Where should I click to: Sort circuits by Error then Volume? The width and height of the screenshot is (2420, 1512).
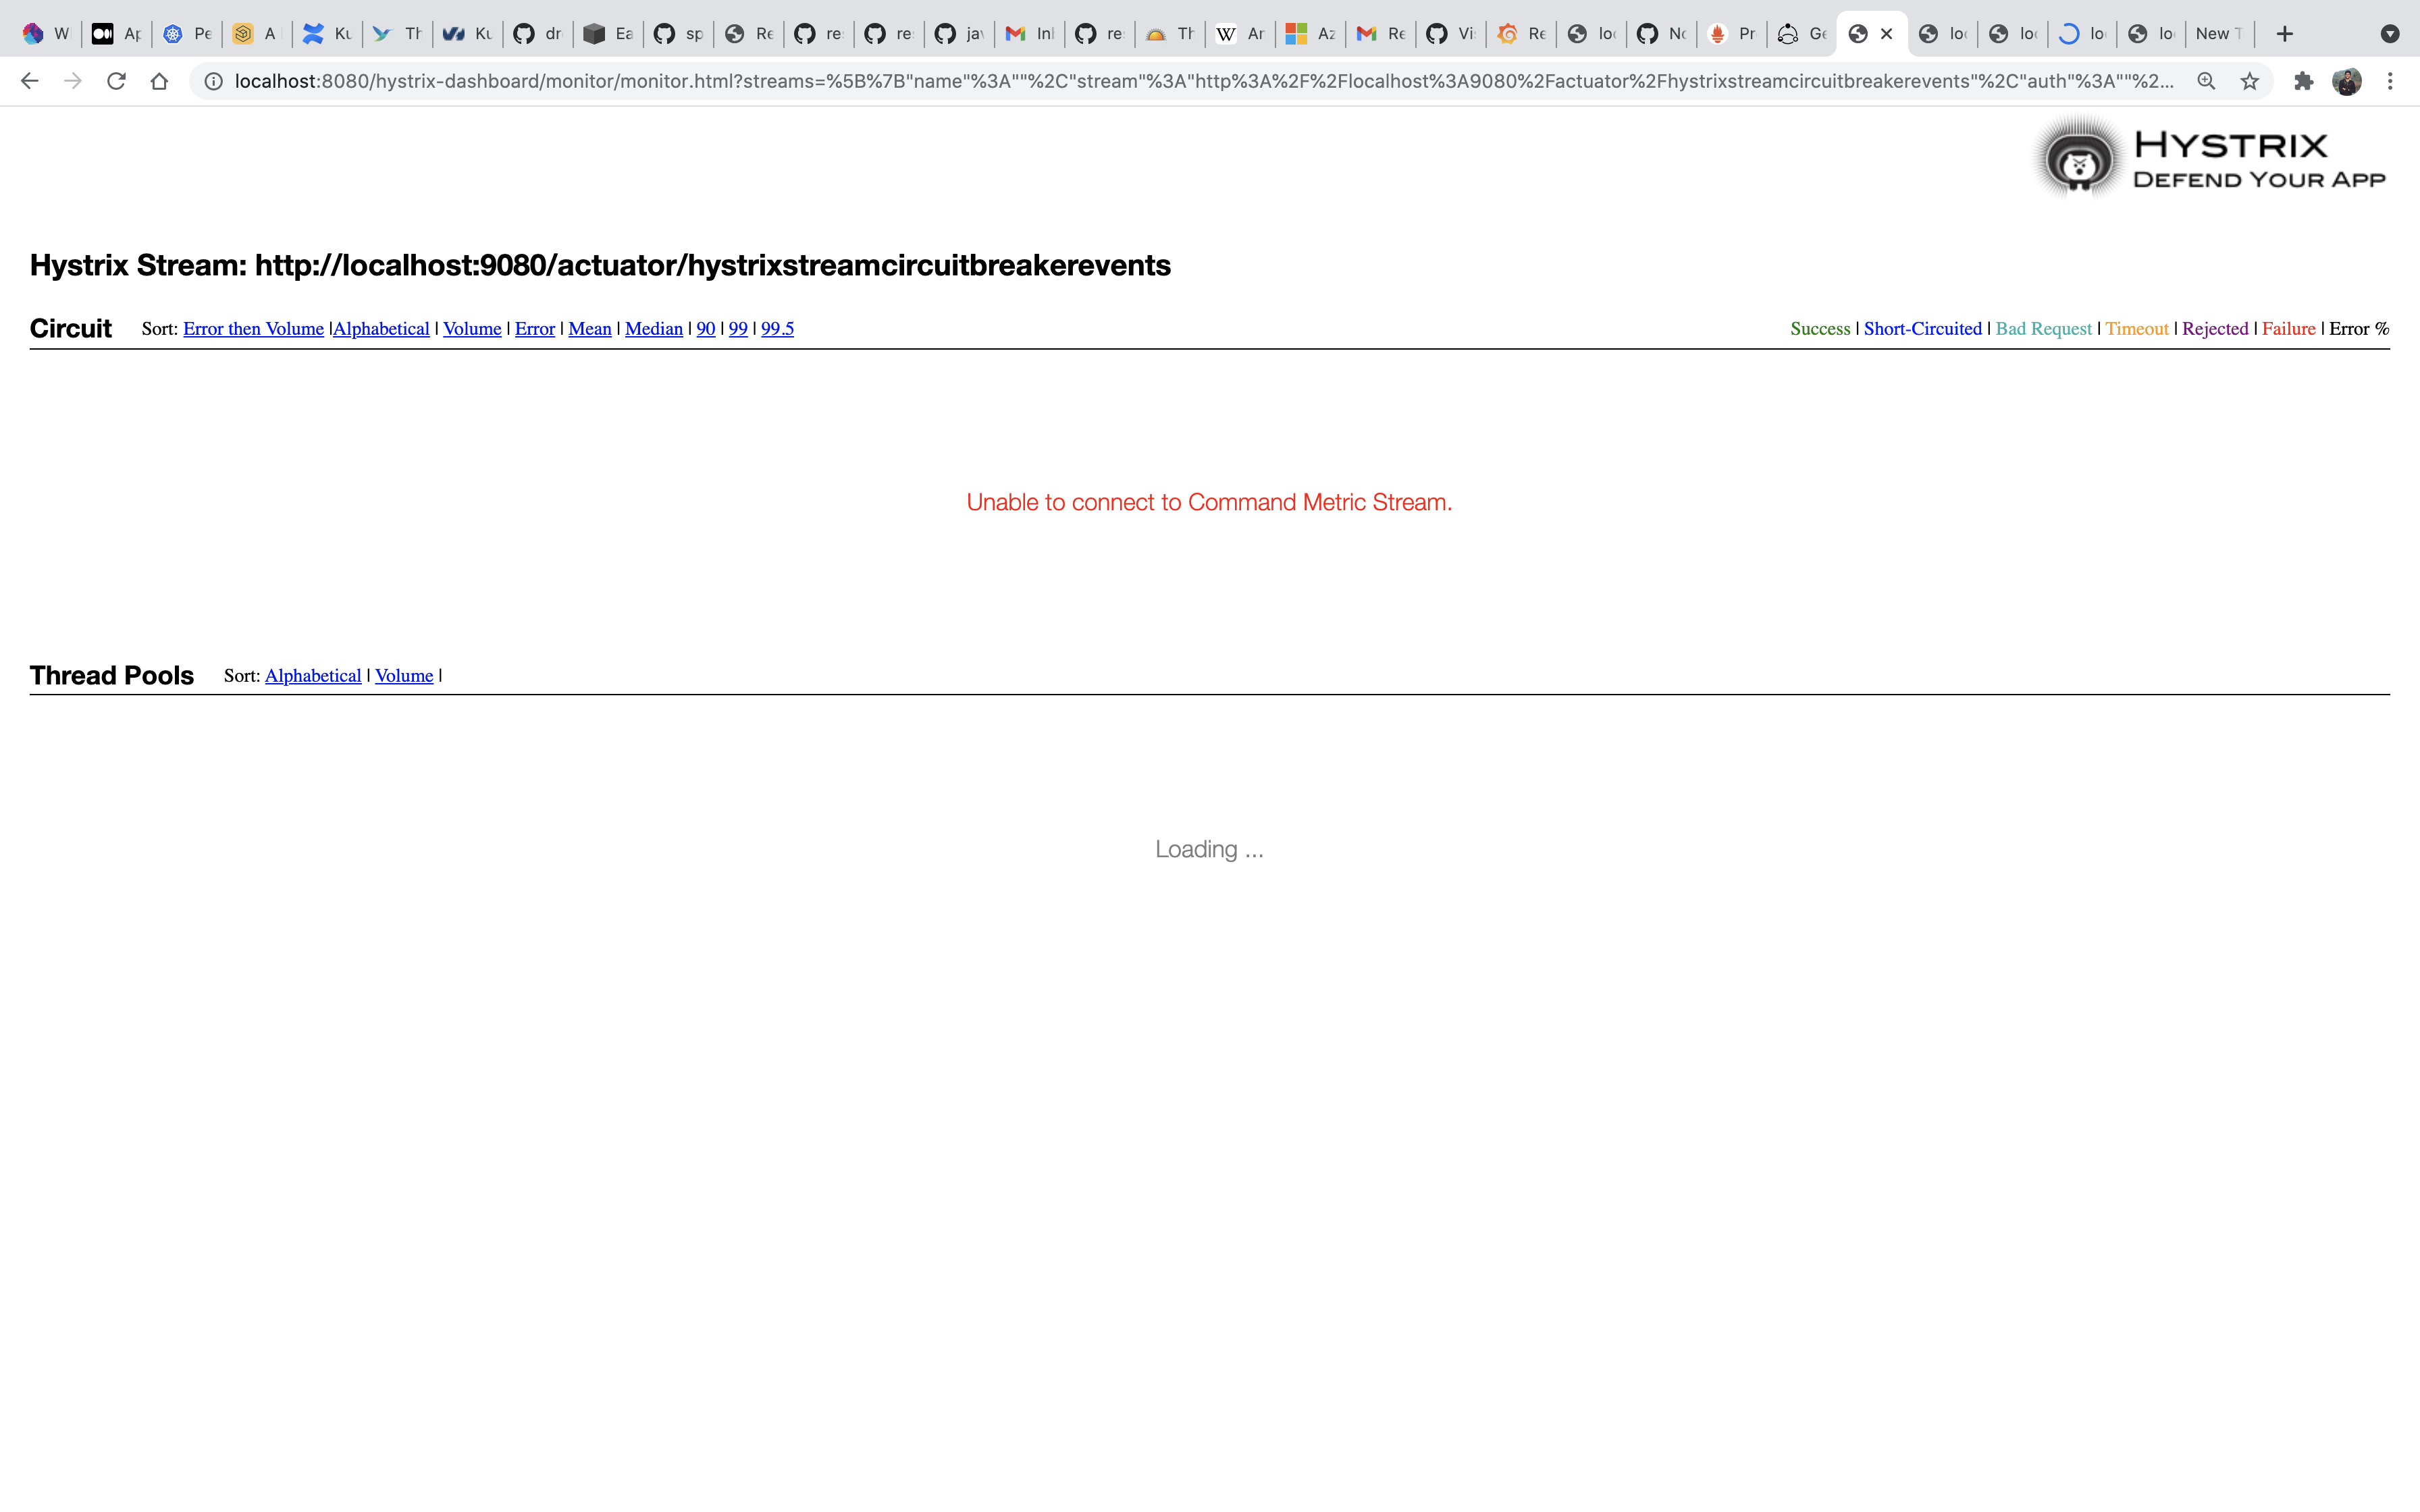coord(253,329)
